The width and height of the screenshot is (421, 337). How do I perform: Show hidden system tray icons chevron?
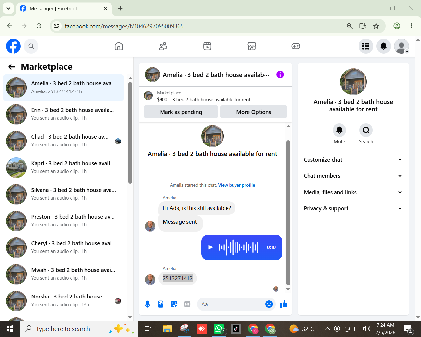click(327, 329)
